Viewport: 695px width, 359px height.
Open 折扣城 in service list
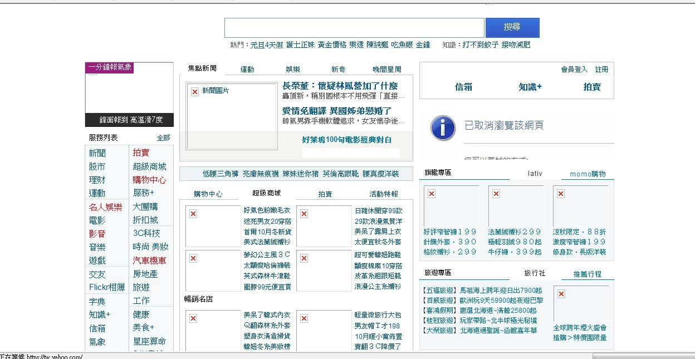point(145,220)
